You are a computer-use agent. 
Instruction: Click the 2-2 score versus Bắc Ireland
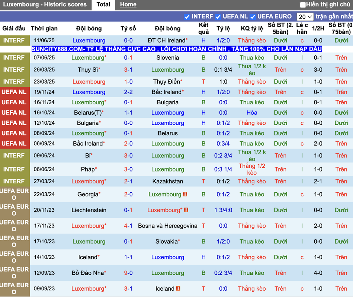[x=128, y=92]
